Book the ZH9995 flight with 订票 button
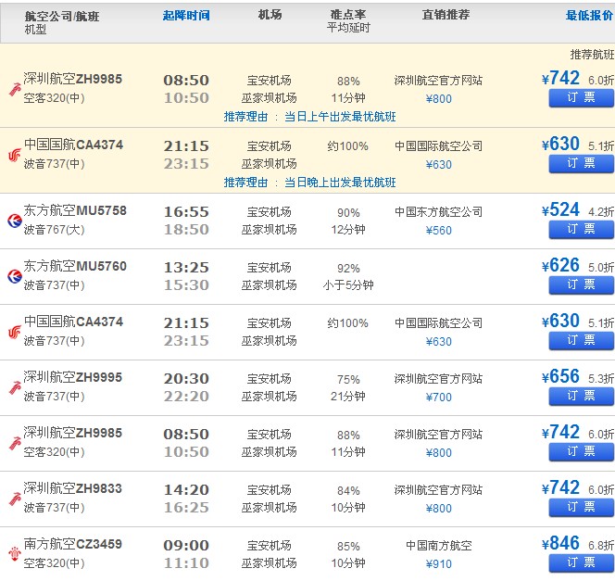 582,397
